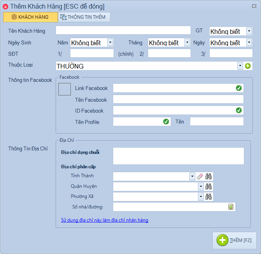Focus the Tên Facebook text field

coord(178,99)
